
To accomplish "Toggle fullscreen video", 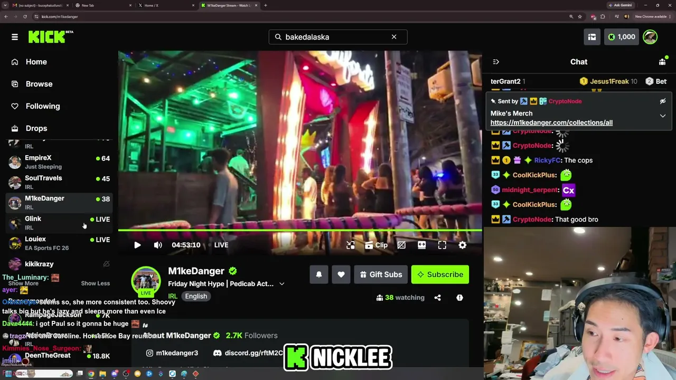I will coord(442,245).
